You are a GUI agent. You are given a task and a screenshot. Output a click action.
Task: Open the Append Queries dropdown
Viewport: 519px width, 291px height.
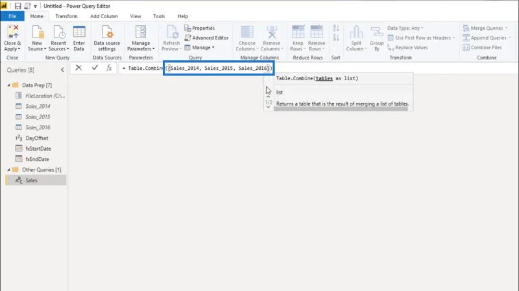[x=487, y=38]
